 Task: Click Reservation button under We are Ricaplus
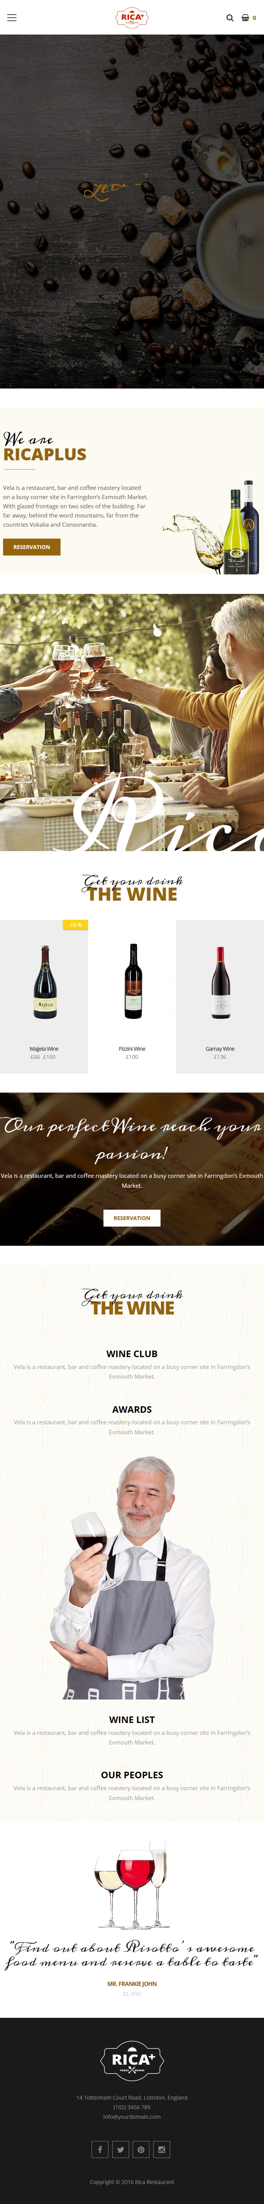[32, 547]
